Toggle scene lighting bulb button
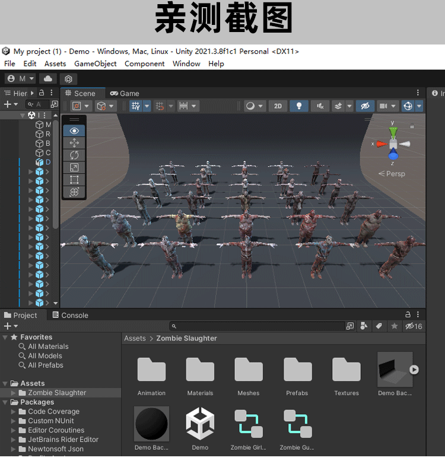This screenshot has width=445, height=464. coord(299,106)
